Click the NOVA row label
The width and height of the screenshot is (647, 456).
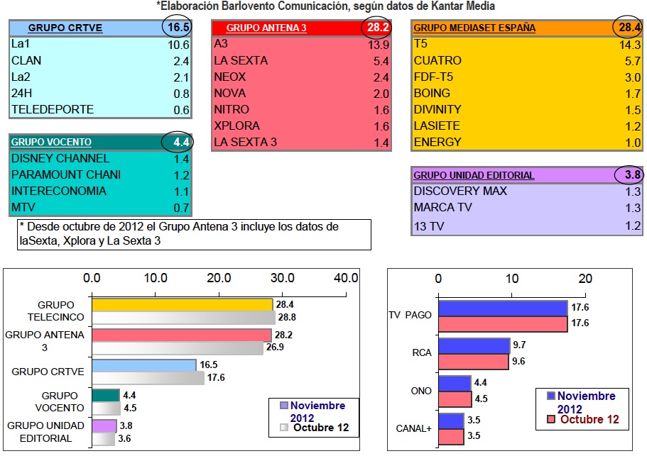pos(230,93)
